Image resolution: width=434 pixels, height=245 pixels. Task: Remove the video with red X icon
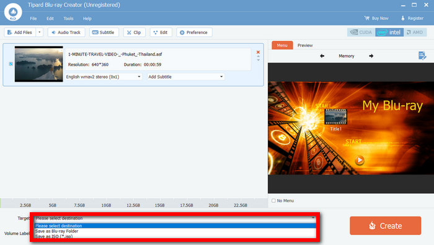coord(258,52)
